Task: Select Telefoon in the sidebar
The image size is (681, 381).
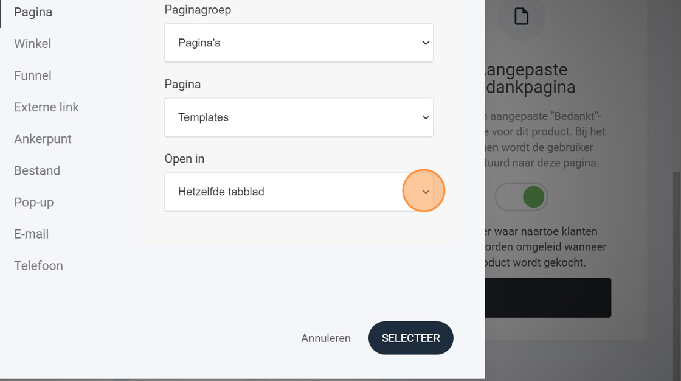Action: [38, 266]
